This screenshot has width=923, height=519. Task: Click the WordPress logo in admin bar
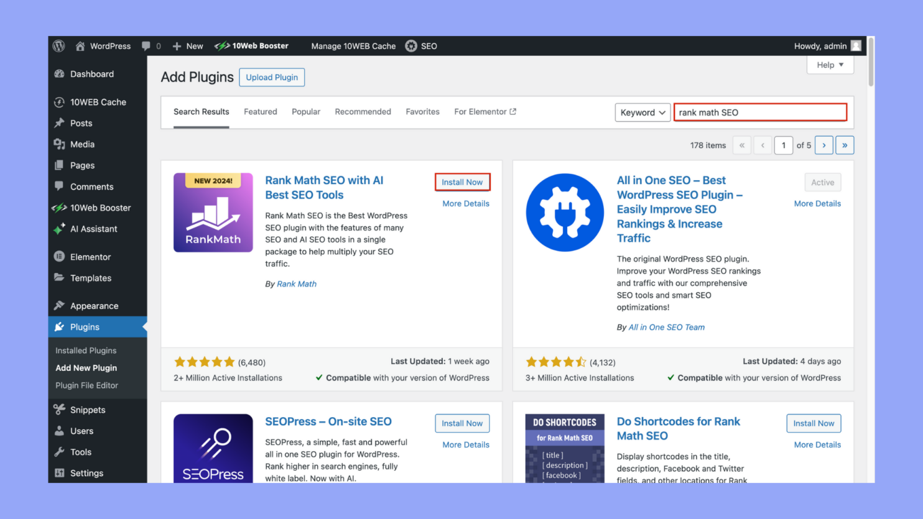pyautogui.click(x=58, y=45)
